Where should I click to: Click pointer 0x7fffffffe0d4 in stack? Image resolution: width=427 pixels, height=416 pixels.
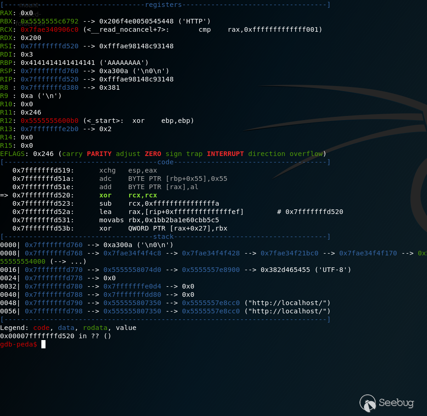[x=132, y=287]
